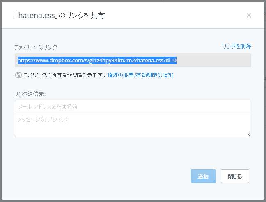Click the リンク送信先: label
This screenshot has width=266, height=202.
click(30, 94)
